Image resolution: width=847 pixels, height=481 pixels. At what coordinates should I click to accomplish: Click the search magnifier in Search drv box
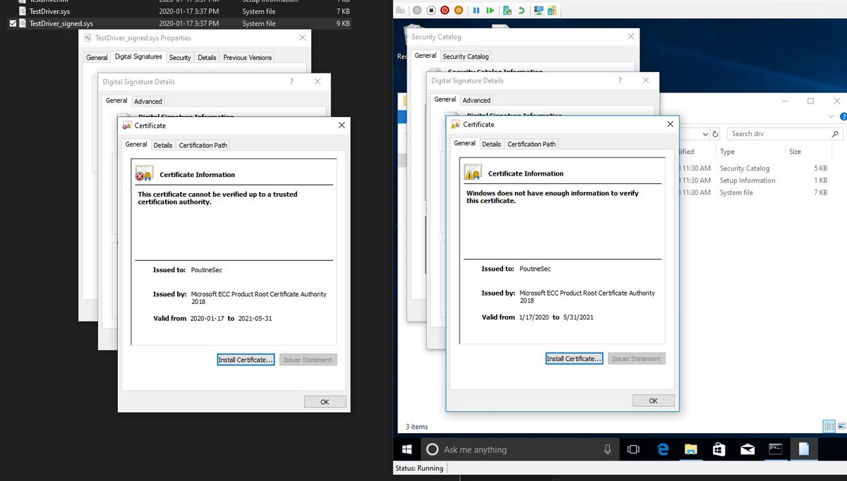point(835,133)
